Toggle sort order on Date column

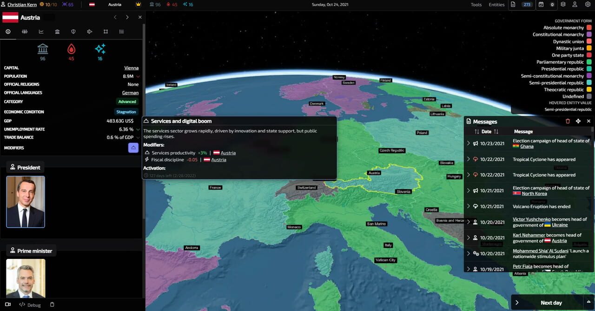[x=496, y=132]
